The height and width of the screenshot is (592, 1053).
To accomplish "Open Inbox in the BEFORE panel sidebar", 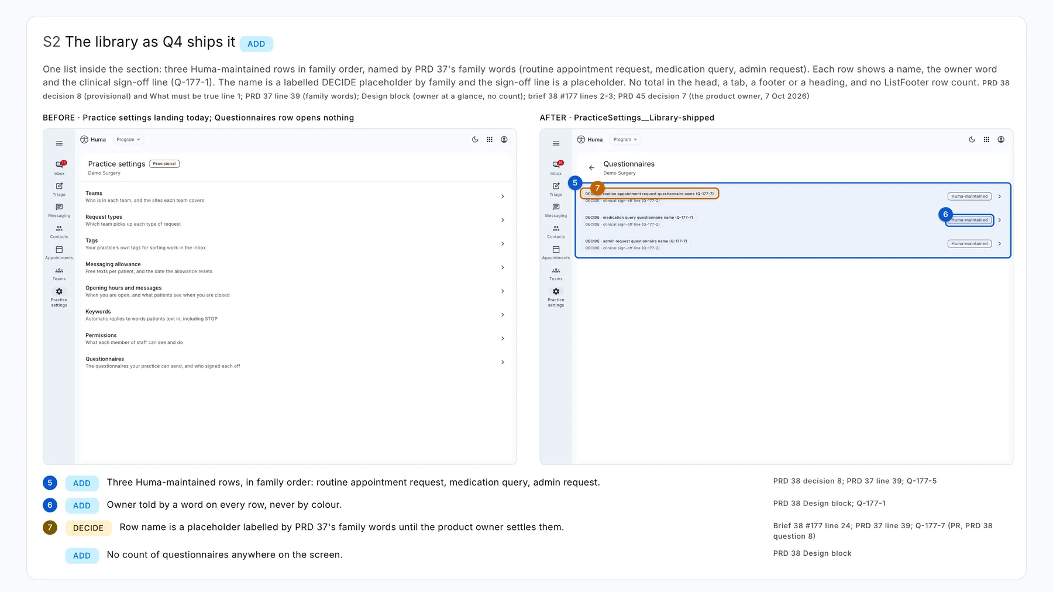I will pyautogui.click(x=59, y=167).
